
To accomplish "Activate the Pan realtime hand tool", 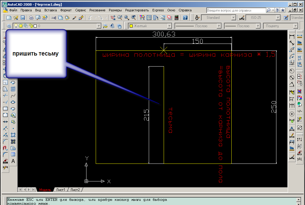I will pos(112,18).
